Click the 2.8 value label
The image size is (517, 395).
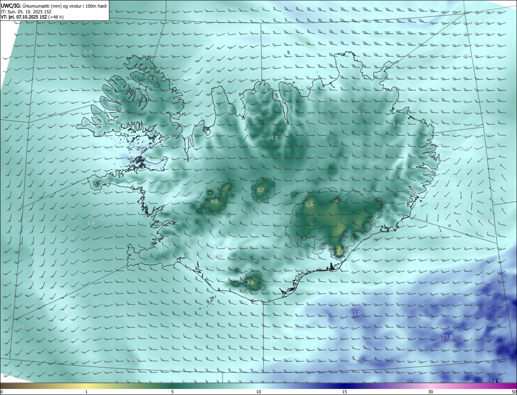point(339,253)
